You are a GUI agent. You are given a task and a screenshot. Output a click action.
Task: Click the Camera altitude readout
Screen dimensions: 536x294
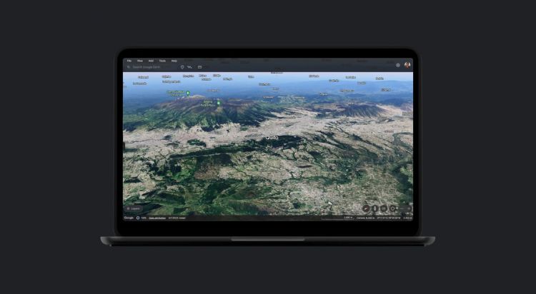click(366, 218)
